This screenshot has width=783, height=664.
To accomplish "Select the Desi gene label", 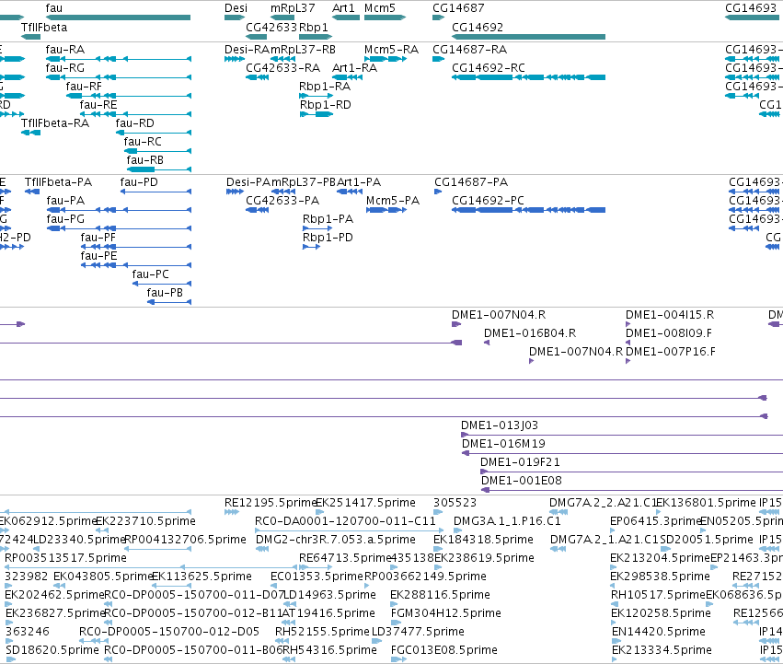I will 236,8.
